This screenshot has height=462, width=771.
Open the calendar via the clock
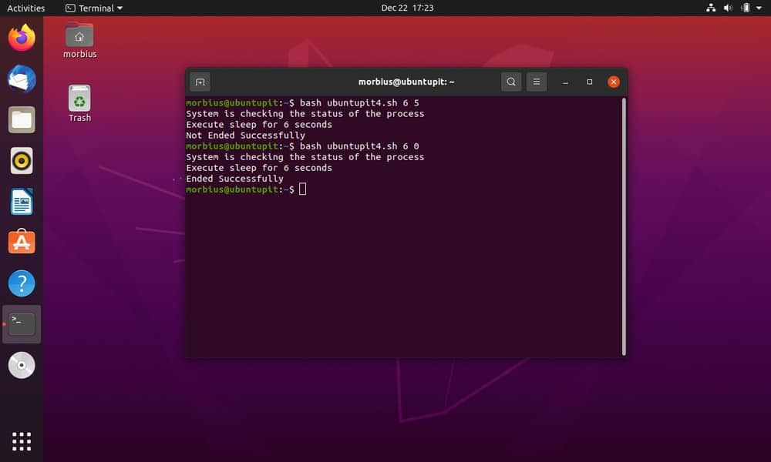(407, 8)
